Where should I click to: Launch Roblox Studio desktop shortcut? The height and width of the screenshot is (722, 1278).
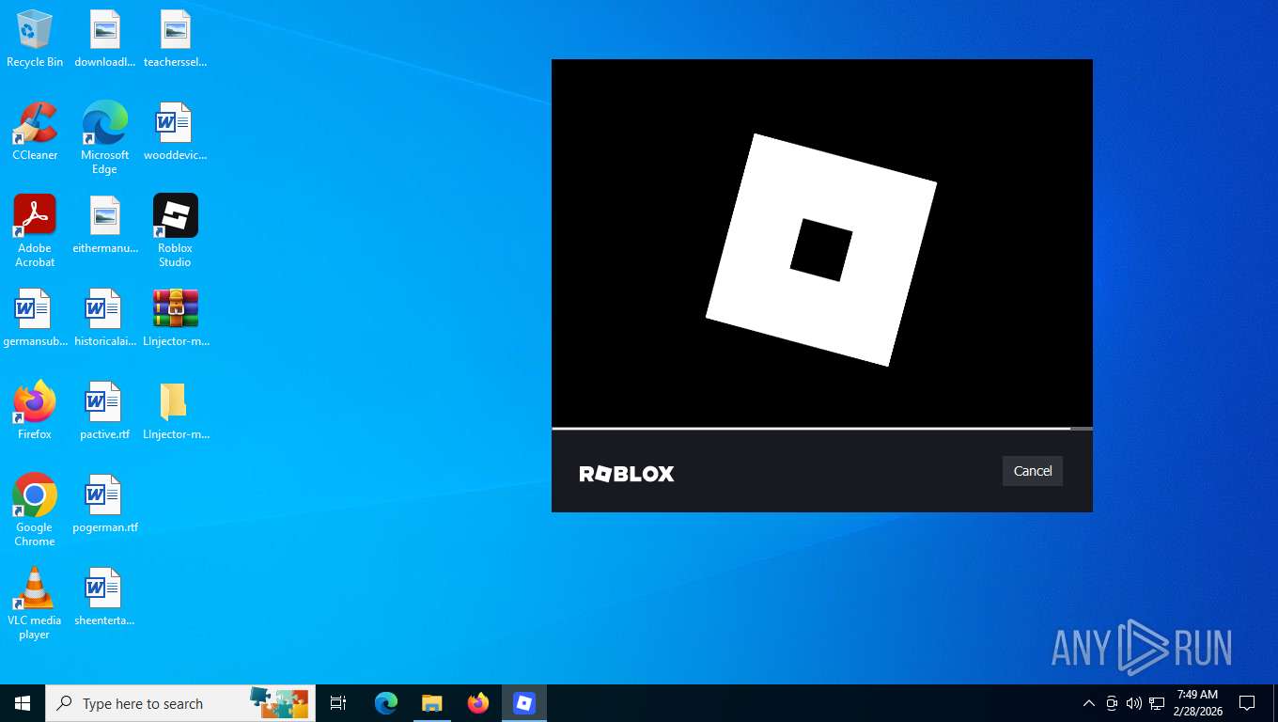(x=175, y=231)
